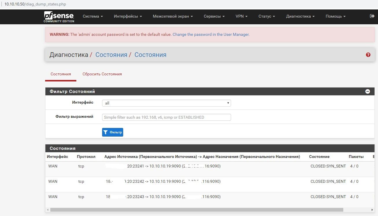Open the Сервисы navigation menu
378x216 pixels.
214,16
